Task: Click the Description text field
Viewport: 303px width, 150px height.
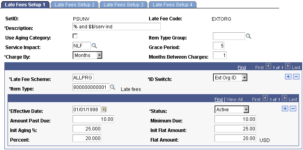Action: click(116, 26)
